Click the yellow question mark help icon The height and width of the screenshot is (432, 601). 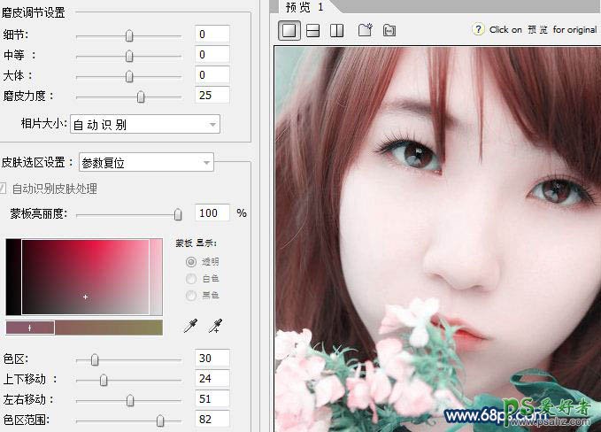pyautogui.click(x=479, y=30)
